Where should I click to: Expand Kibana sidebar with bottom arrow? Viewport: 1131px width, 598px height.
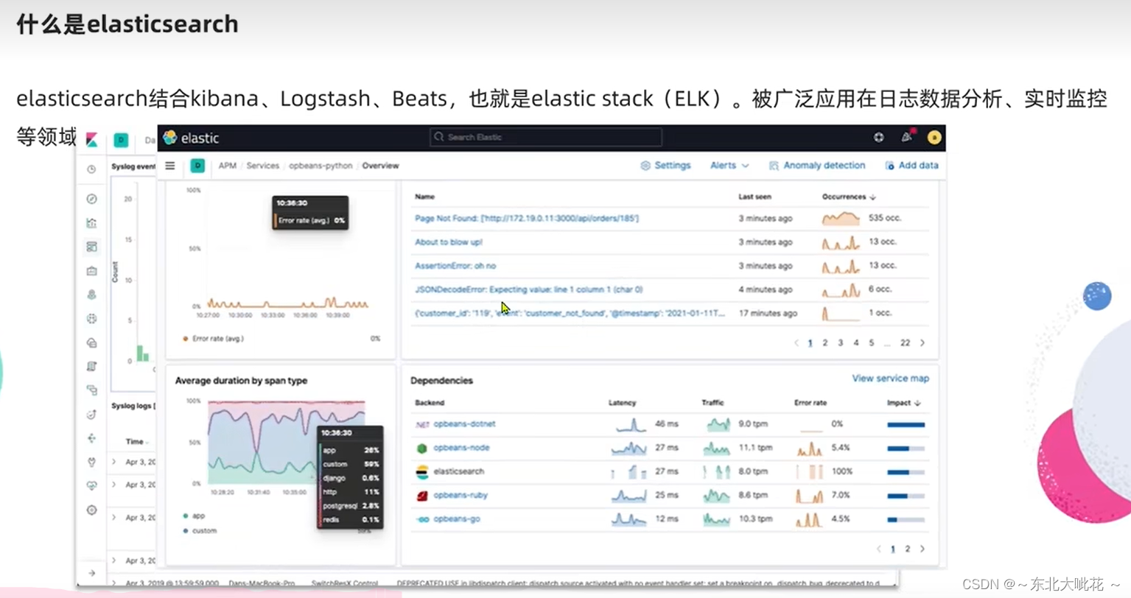point(91,573)
